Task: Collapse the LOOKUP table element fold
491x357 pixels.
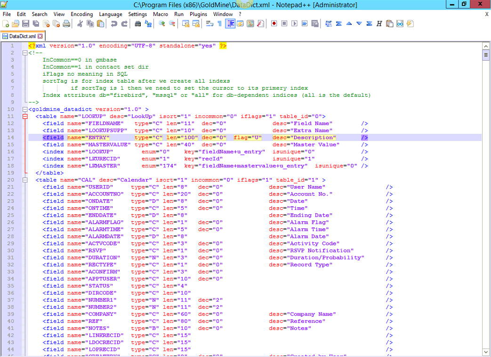Action: click(25, 116)
